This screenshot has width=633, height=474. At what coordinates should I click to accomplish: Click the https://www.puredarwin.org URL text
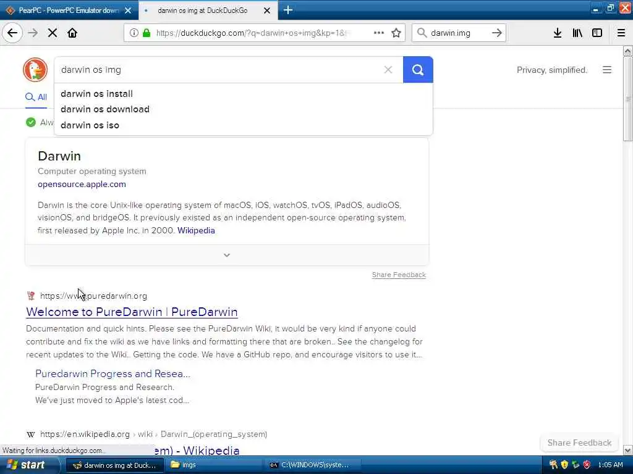tap(94, 296)
